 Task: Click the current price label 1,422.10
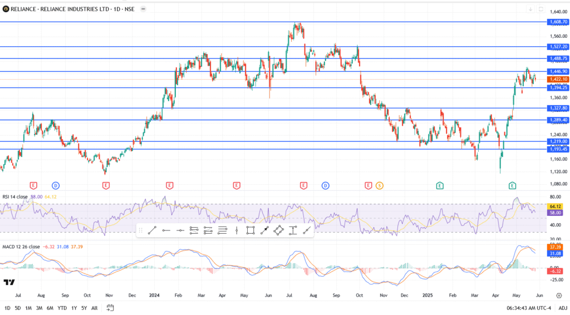pos(558,79)
